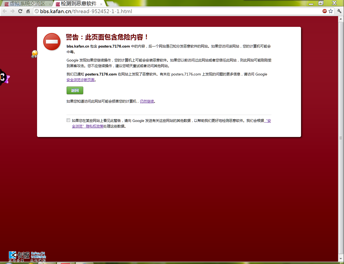344x264 pixels.
Task: Reload the page with the refresh icon
Action: pos(20,11)
